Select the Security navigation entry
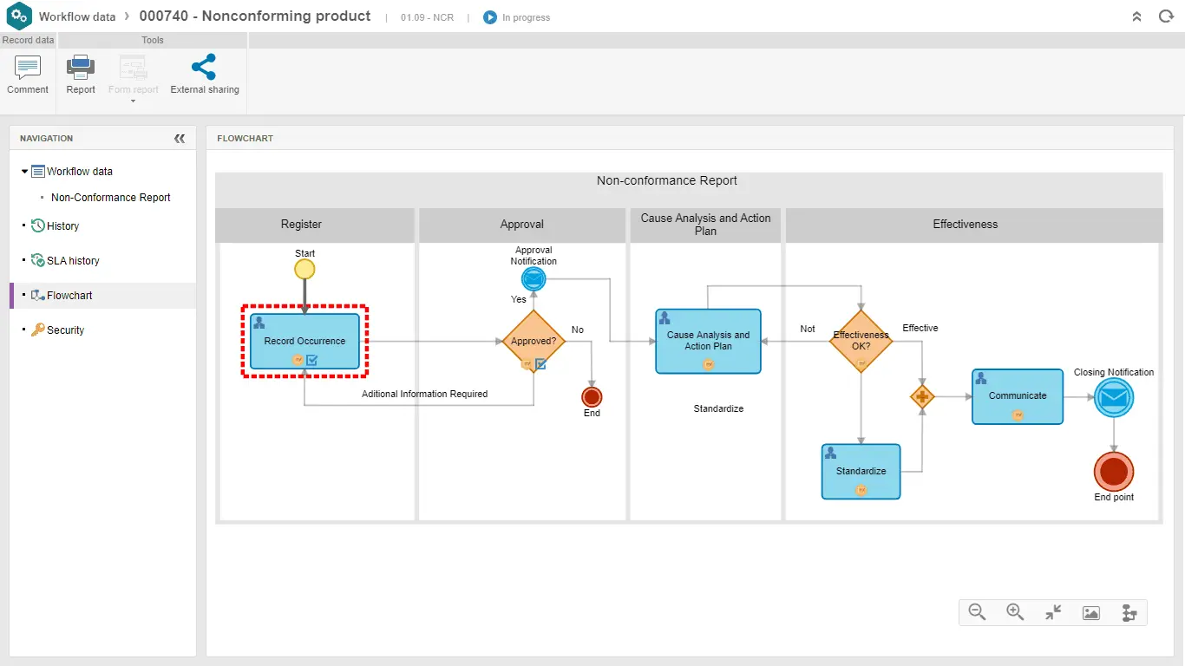This screenshot has width=1185, height=666. click(63, 330)
